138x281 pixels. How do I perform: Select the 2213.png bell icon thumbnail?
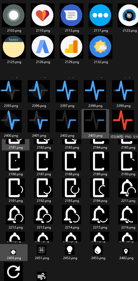43,215
